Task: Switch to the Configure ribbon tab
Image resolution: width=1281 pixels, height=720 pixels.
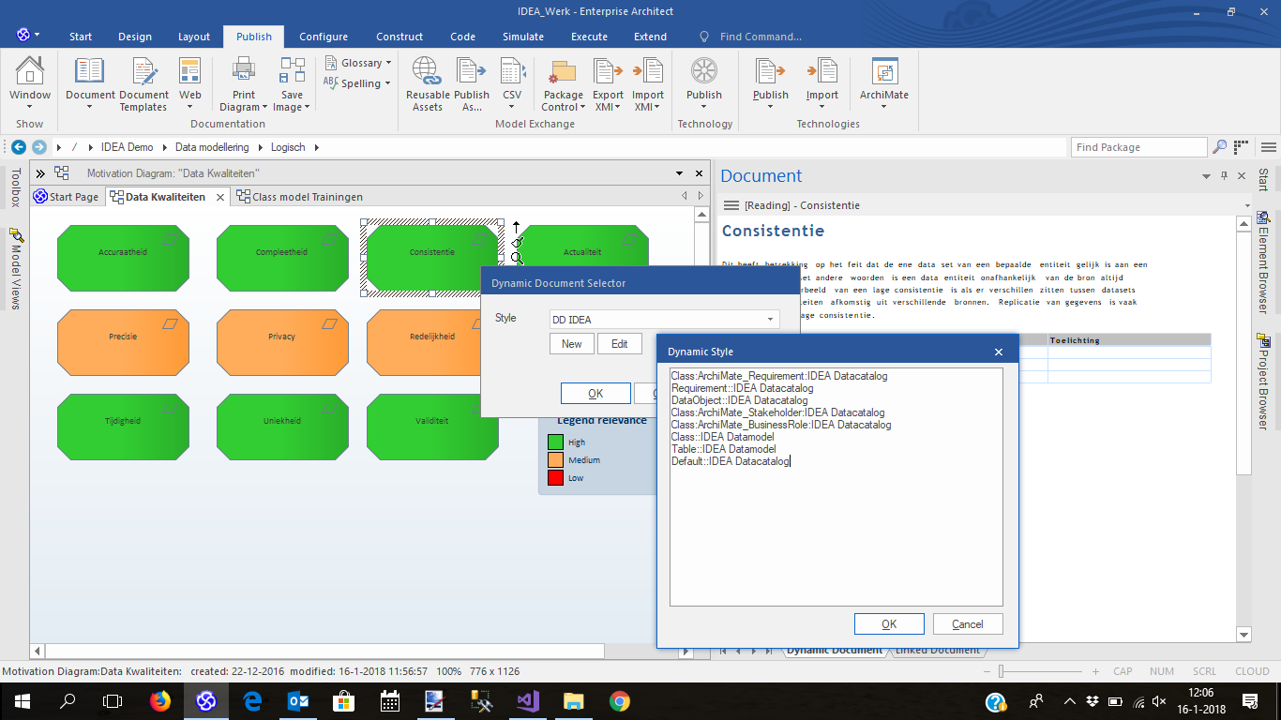Action: [324, 37]
